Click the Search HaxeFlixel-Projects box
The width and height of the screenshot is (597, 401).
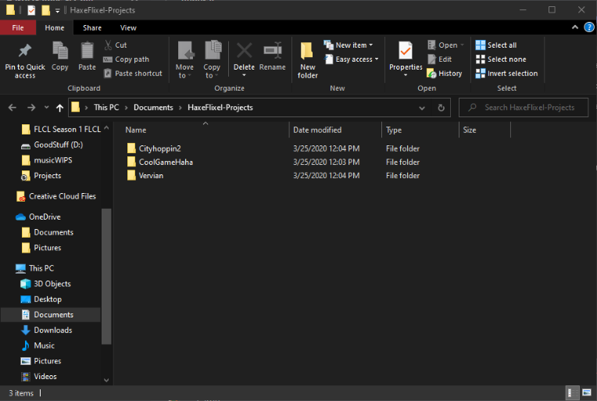[524, 107]
